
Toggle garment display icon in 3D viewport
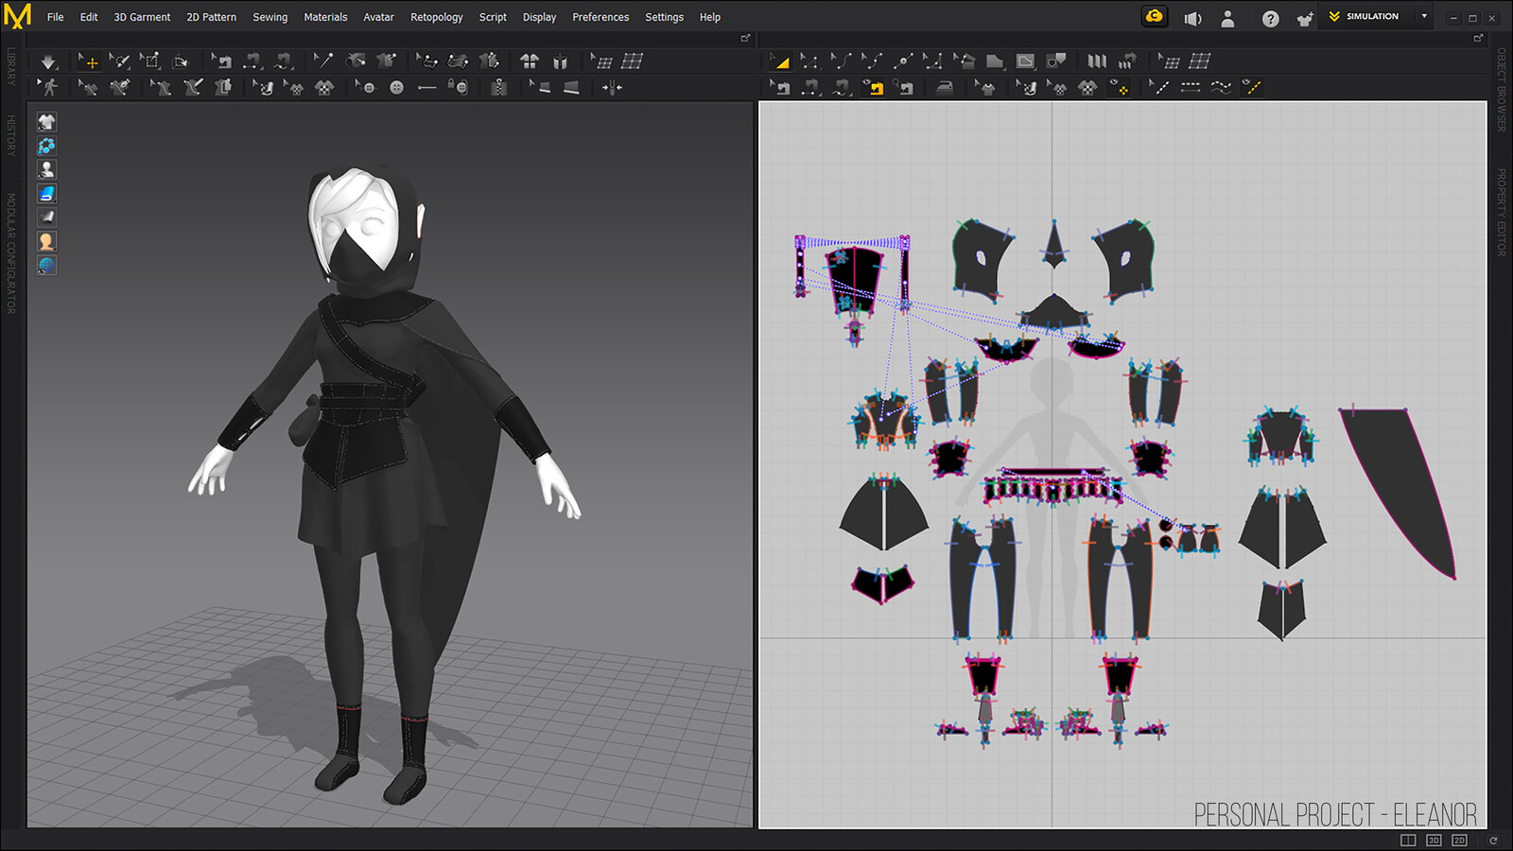point(46,122)
